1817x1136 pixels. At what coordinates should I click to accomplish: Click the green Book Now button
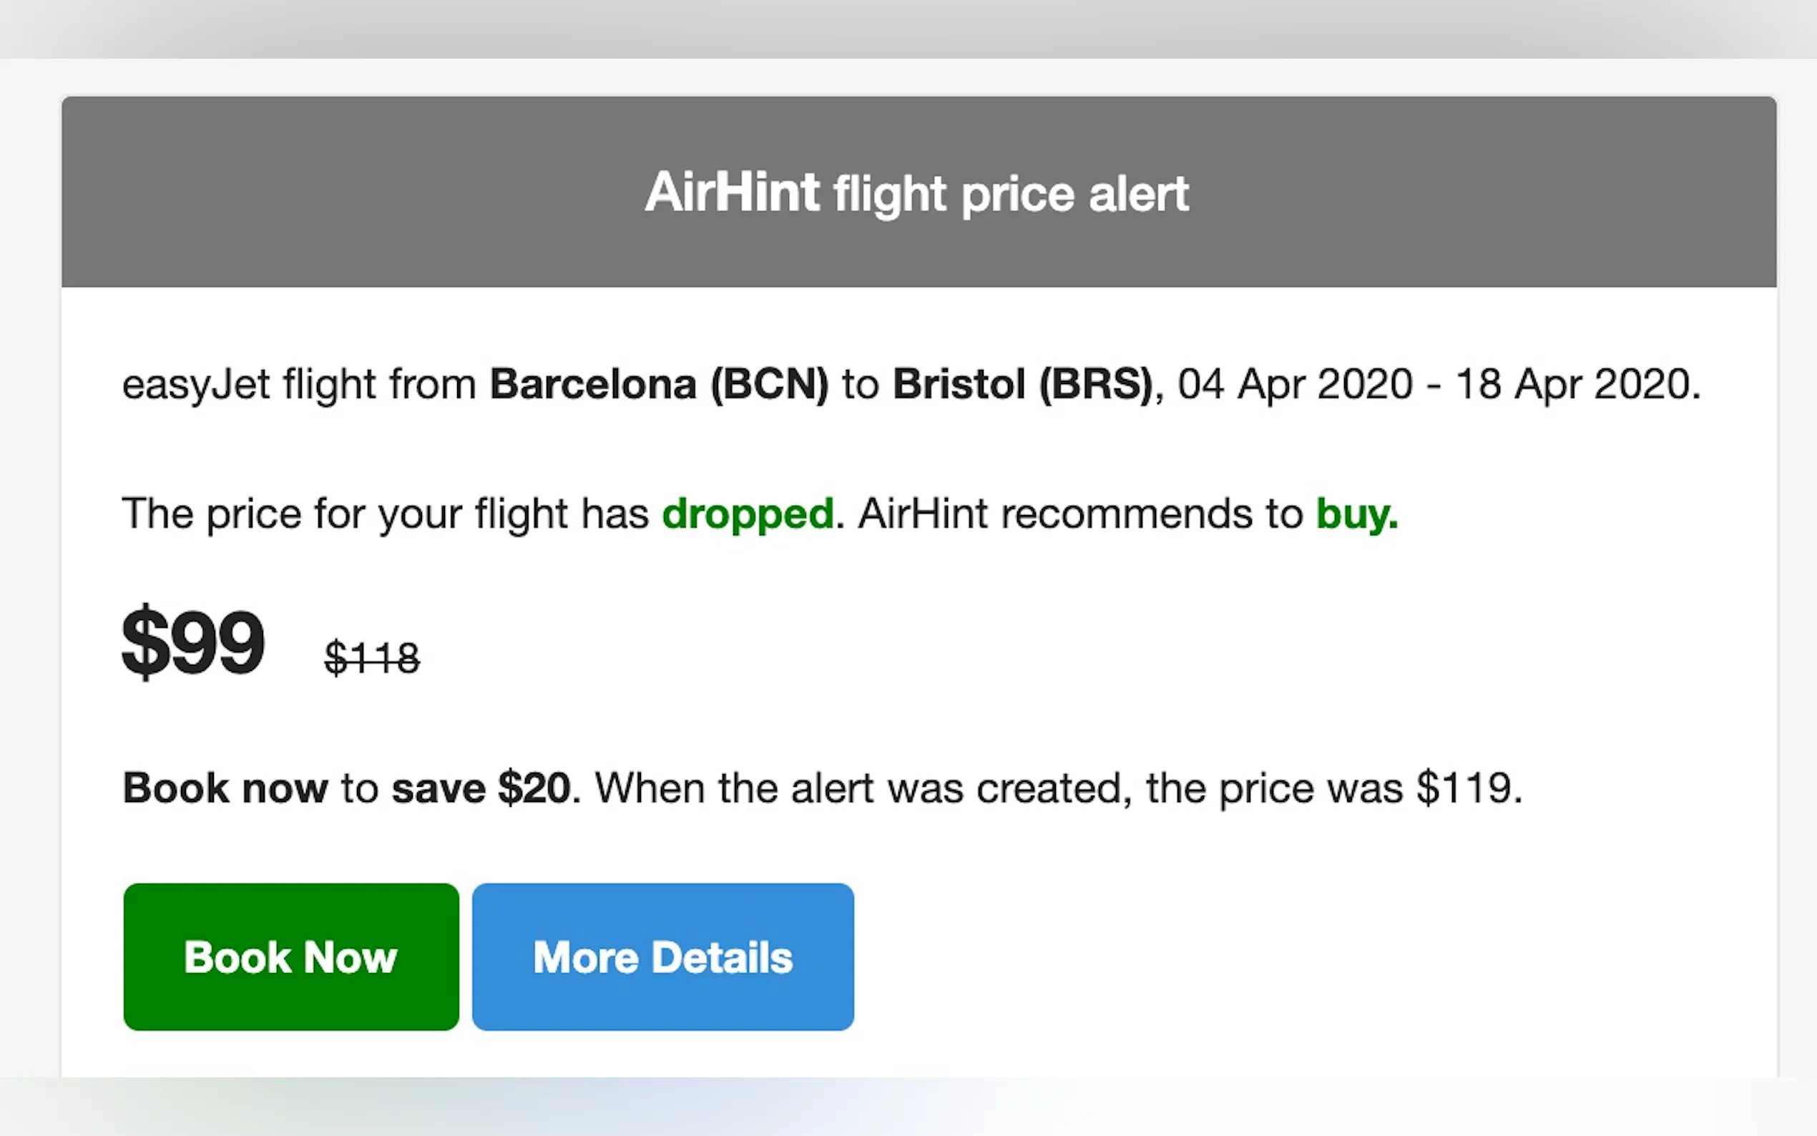tap(290, 956)
